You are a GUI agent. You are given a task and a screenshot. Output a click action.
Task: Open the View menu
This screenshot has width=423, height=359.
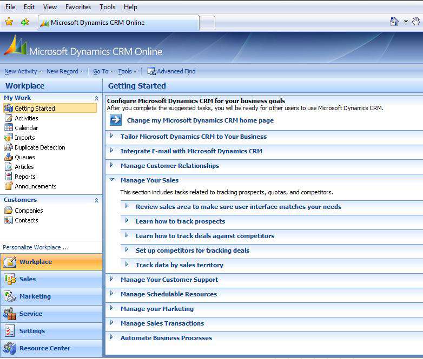point(50,7)
